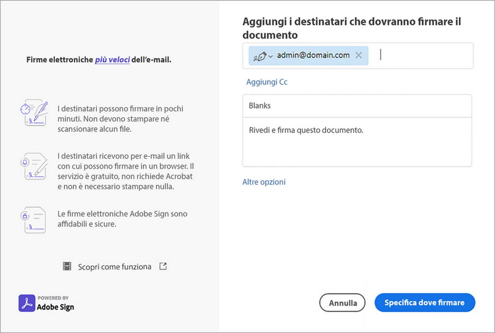The image size is (495, 333).
Task: Open the più veloci link
Action: click(112, 59)
